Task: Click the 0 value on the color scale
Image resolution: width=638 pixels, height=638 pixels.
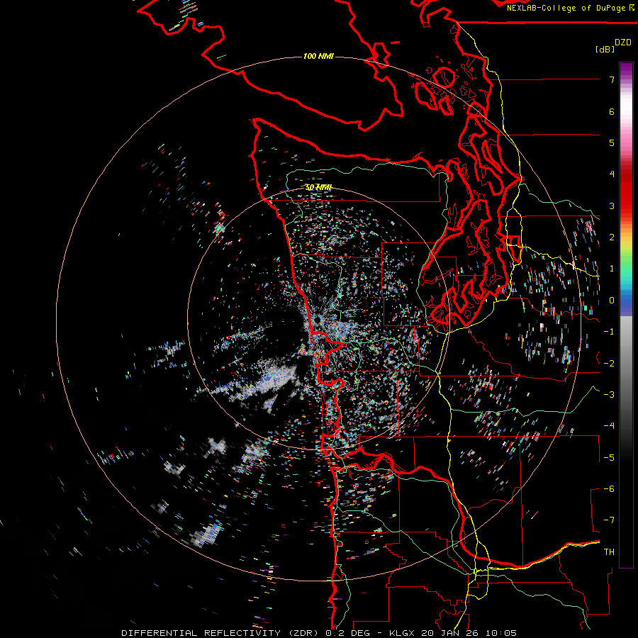Action: [612, 301]
